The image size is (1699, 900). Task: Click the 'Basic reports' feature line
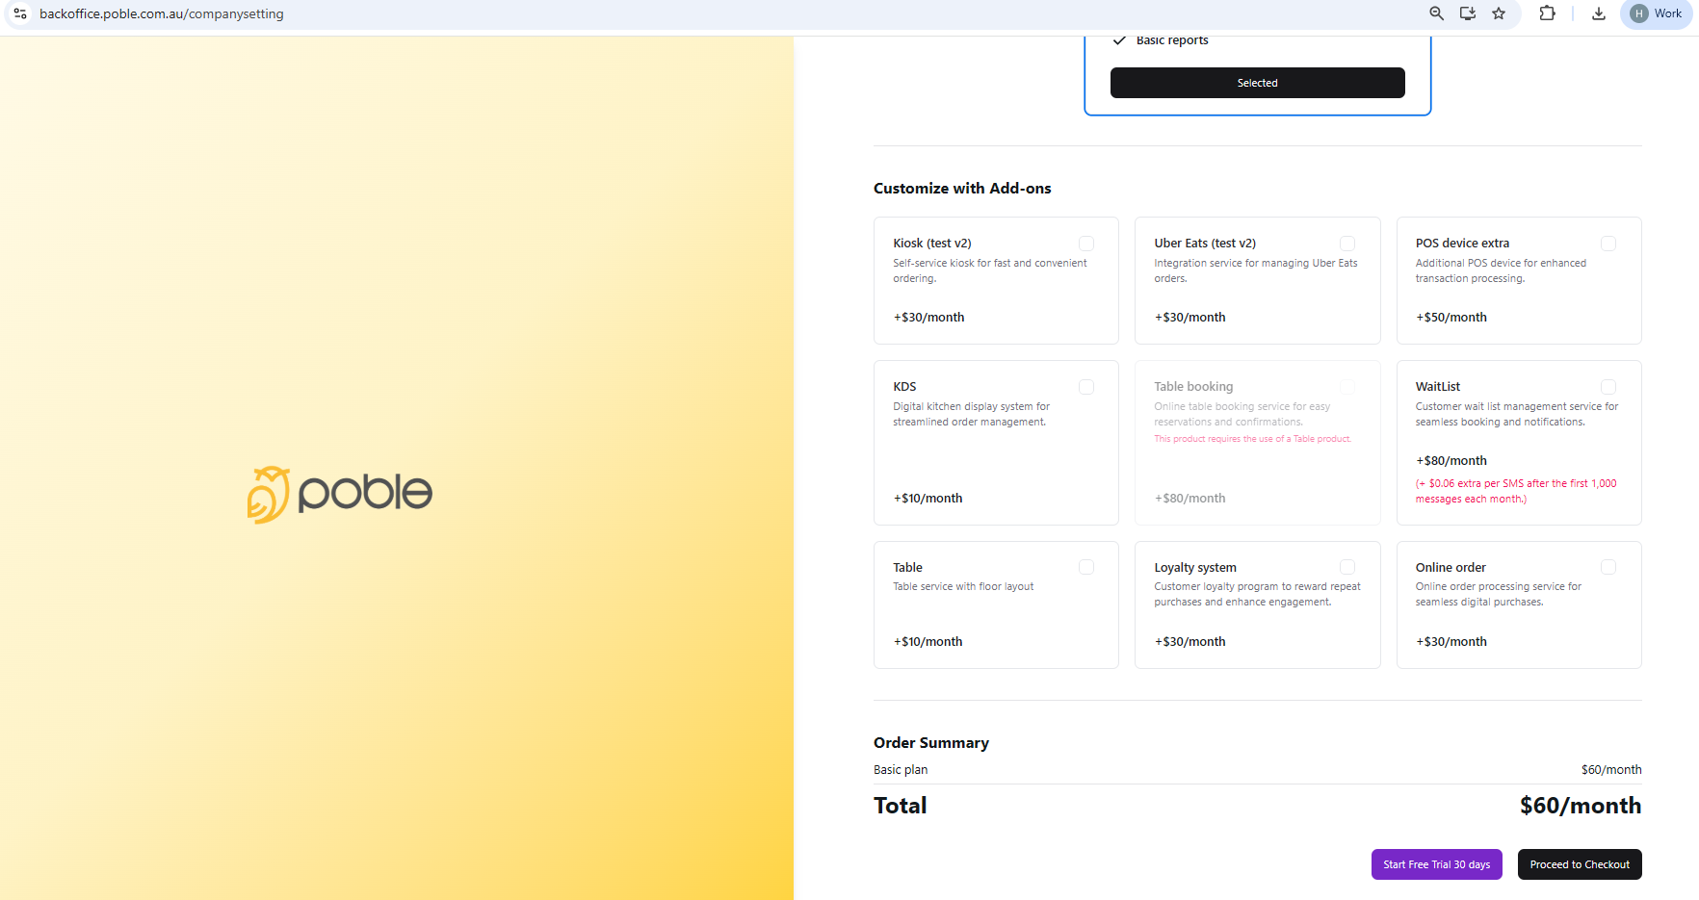point(1172,40)
